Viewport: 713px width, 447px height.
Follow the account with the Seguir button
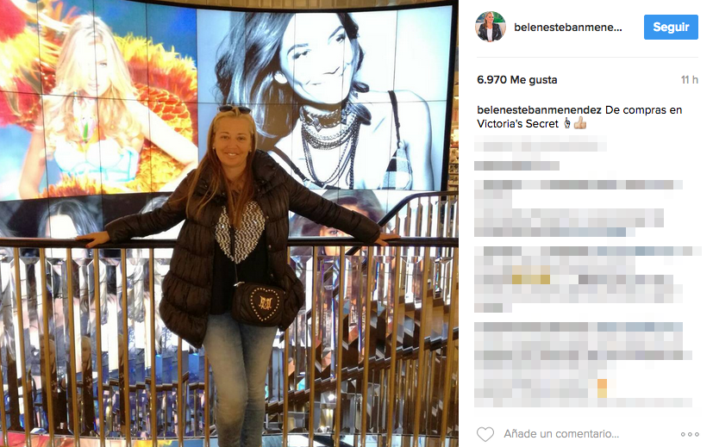point(671,28)
